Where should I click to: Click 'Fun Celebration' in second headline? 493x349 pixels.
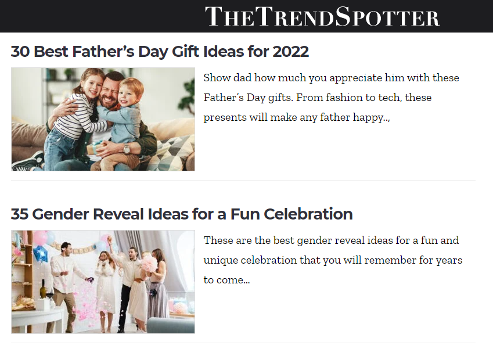[x=292, y=214]
